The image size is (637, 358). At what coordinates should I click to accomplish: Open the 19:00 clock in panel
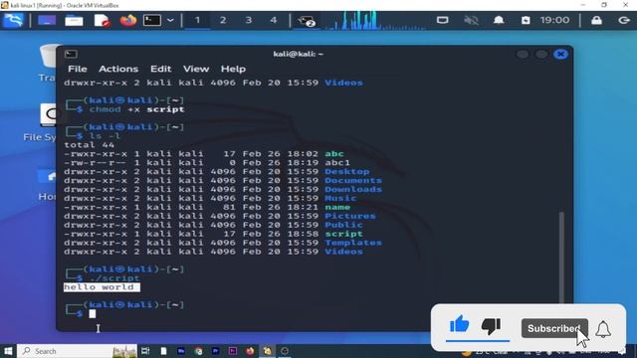tap(554, 20)
